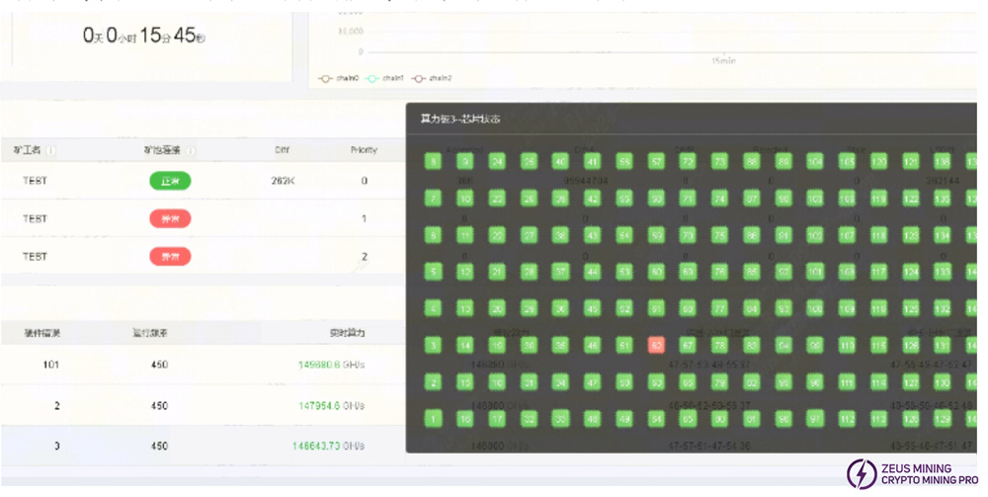The height and width of the screenshot is (497, 988).
Task: Click red abnormal badge for priority 1 pool
Action: pos(170,218)
